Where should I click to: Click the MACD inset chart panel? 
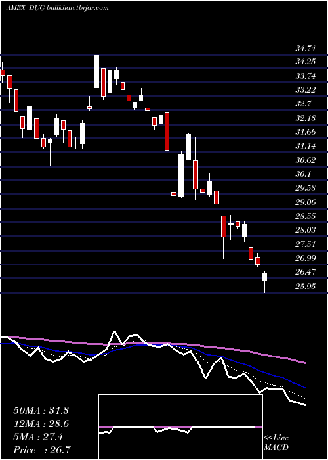coord(180,427)
